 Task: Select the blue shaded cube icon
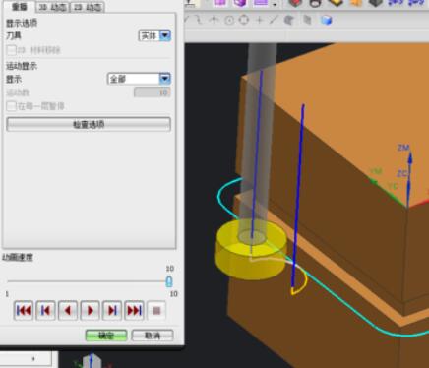point(326,20)
